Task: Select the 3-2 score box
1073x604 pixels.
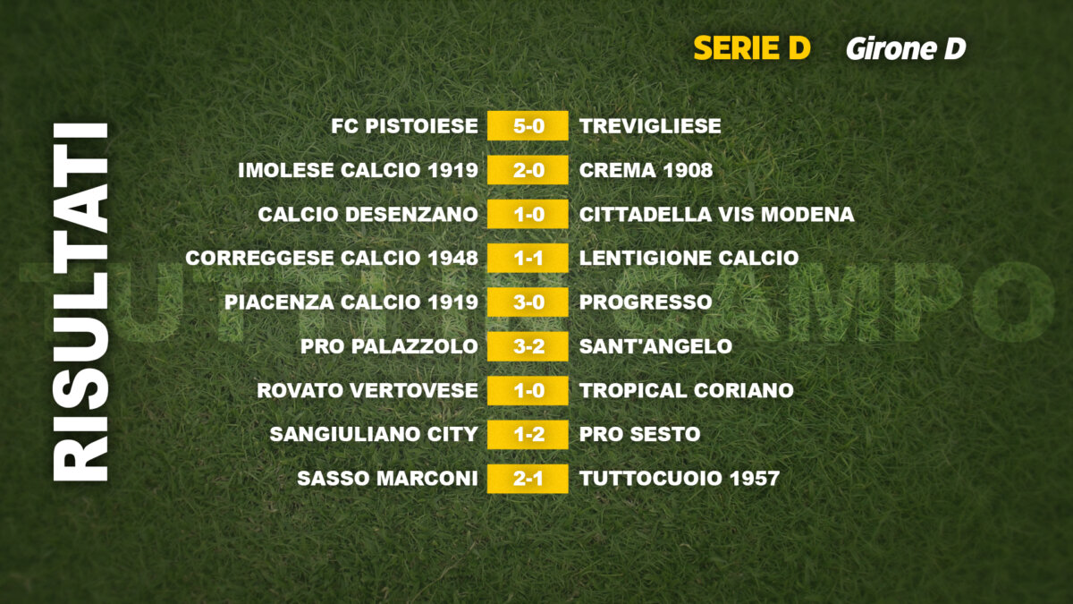Action: [528, 346]
